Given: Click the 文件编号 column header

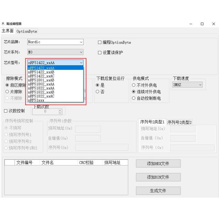Looking at the screenshot, I should (x=27, y=163).
